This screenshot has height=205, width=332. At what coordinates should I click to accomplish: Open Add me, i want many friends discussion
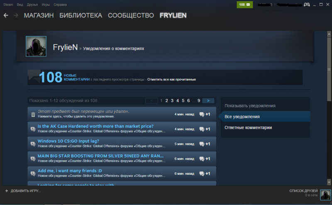coord(70,171)
